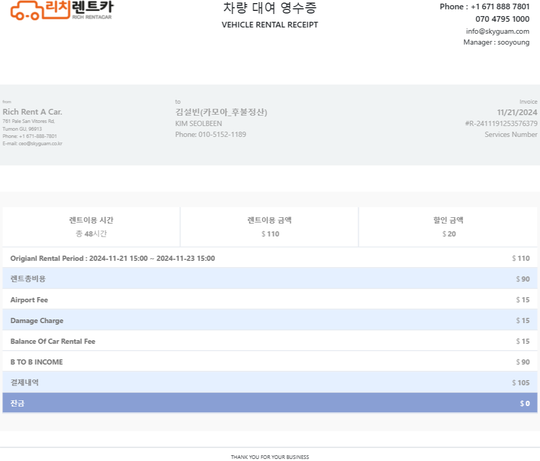Click the ceo@skyguam.co.kr email line

[32, 144]
